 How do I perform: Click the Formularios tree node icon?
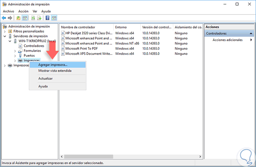point(20,51)
